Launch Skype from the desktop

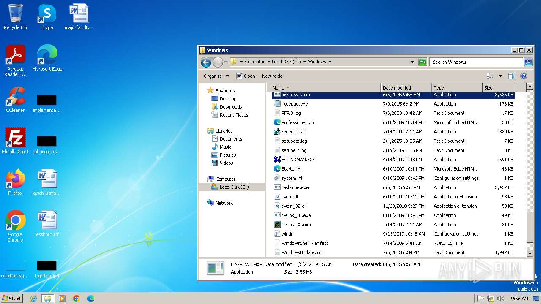tap(46, 17)
